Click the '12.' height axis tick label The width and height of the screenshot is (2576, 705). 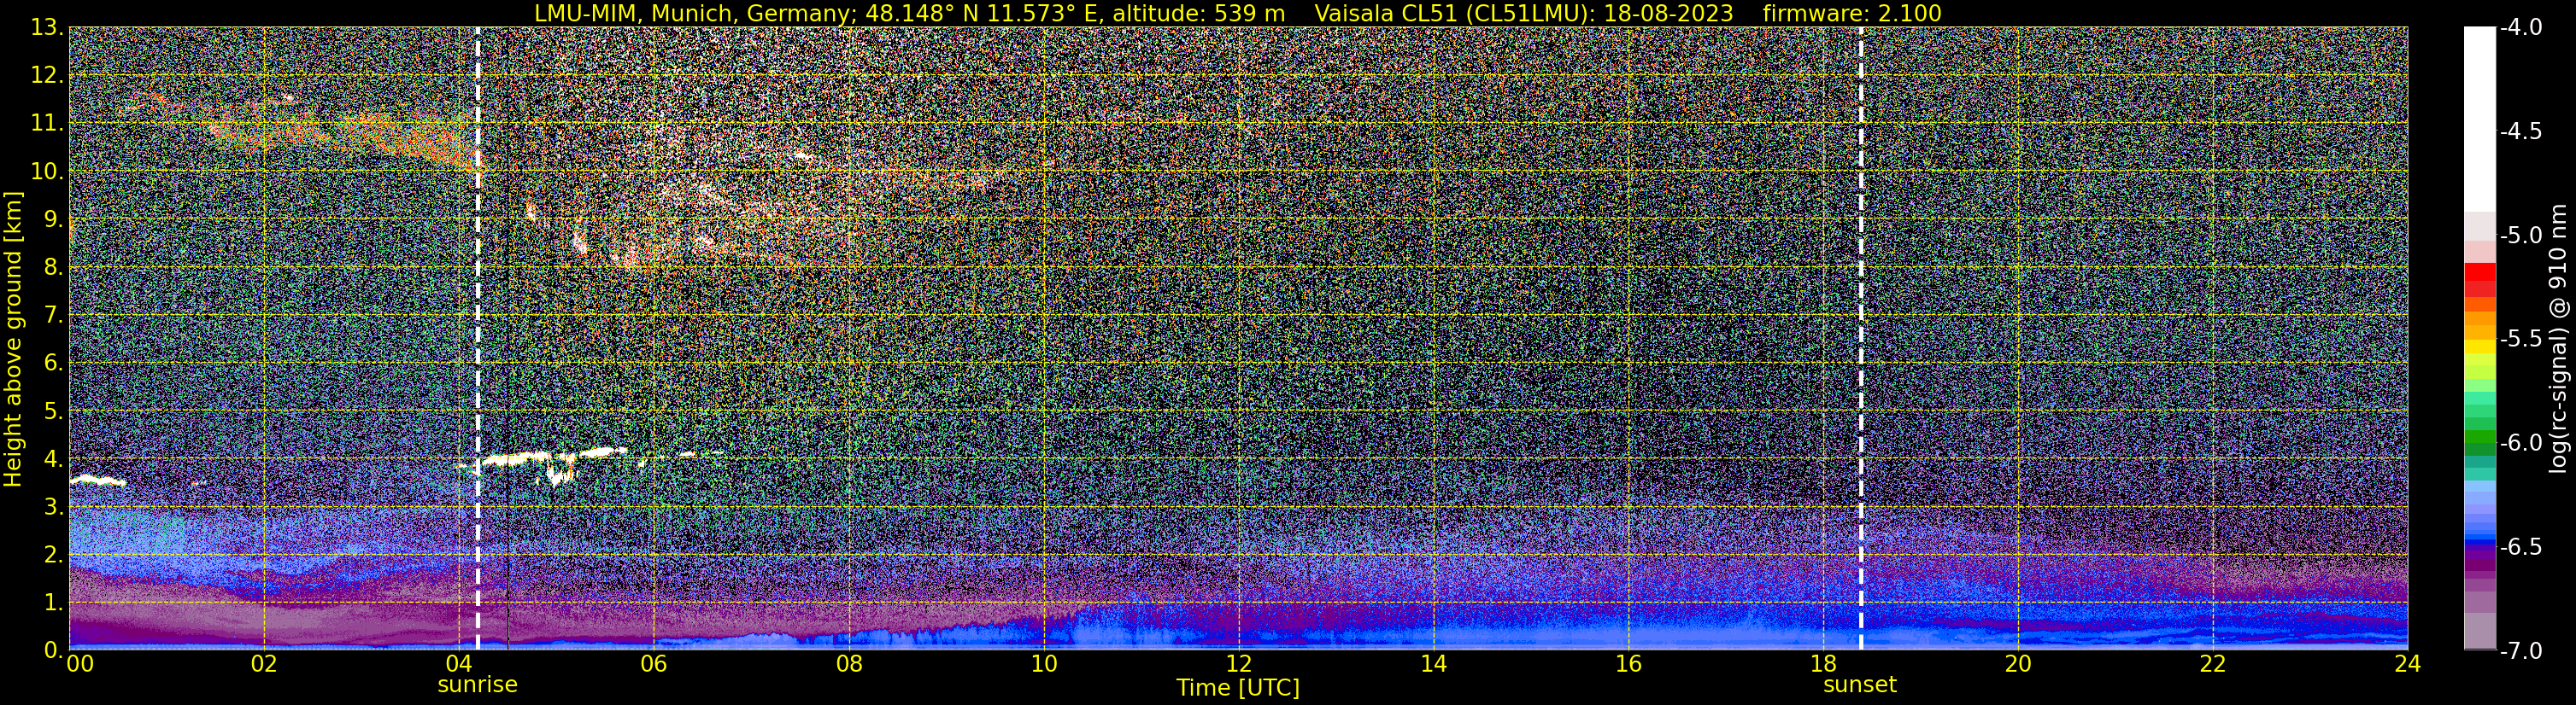coord(47,76)
